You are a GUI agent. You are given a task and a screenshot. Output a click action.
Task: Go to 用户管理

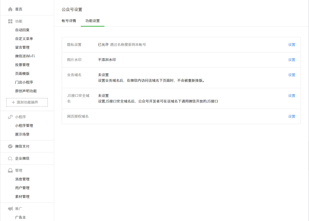22,188
